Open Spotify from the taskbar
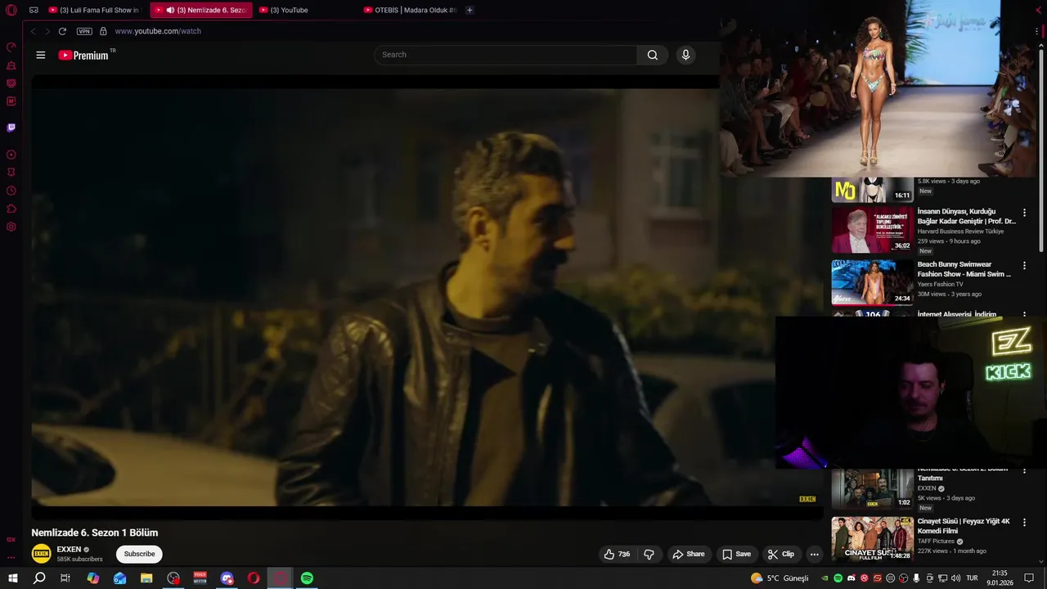 [307, 578]
